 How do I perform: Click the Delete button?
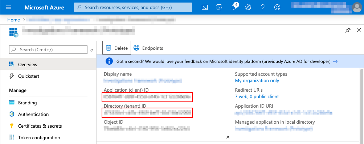pyautogui.click(x=116, y=48)
